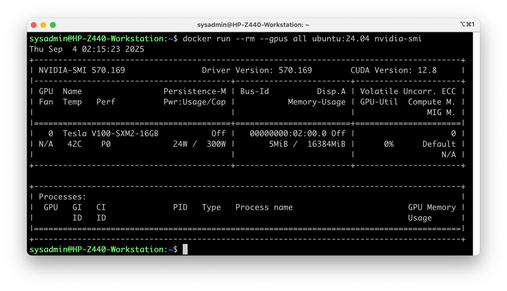Click the date line Thu Sep 4 02:15:23 2025

click(x=87, y=49)
